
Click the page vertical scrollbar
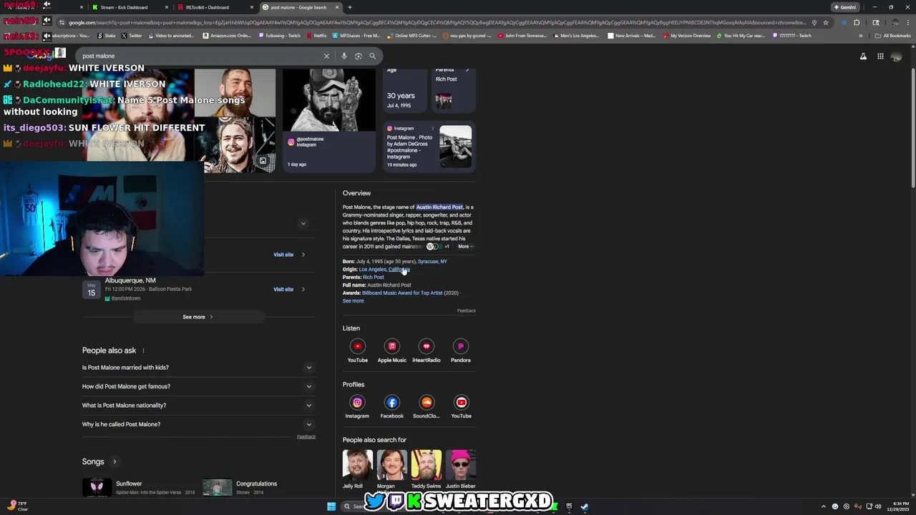tap(912, 129)
